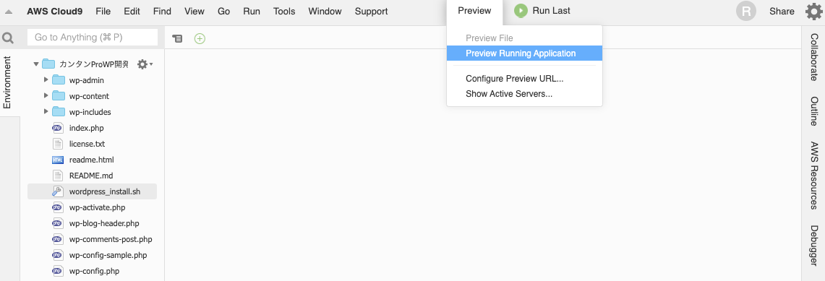This screenshot has height=281, width=825.
Task: Open the tab list pane icon
Action: click(178, 38)
